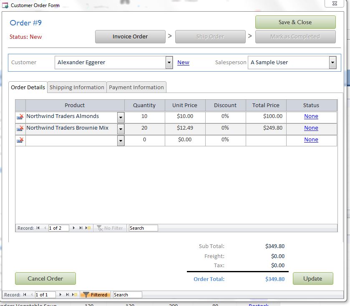Open the Customer dropdown list
This screenshot has height=306, width=350.
[169, 63]
